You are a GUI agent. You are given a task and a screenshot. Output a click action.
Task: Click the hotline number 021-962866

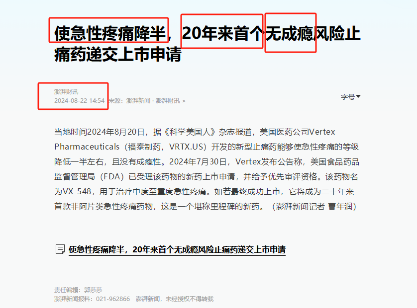[x=113, y=299]
